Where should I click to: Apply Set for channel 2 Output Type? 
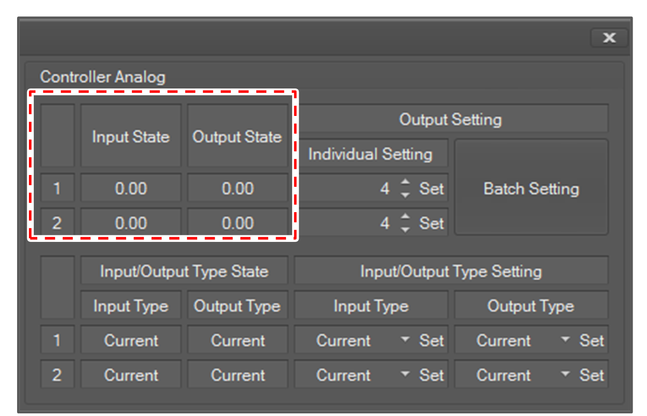[x=592, y=375]
